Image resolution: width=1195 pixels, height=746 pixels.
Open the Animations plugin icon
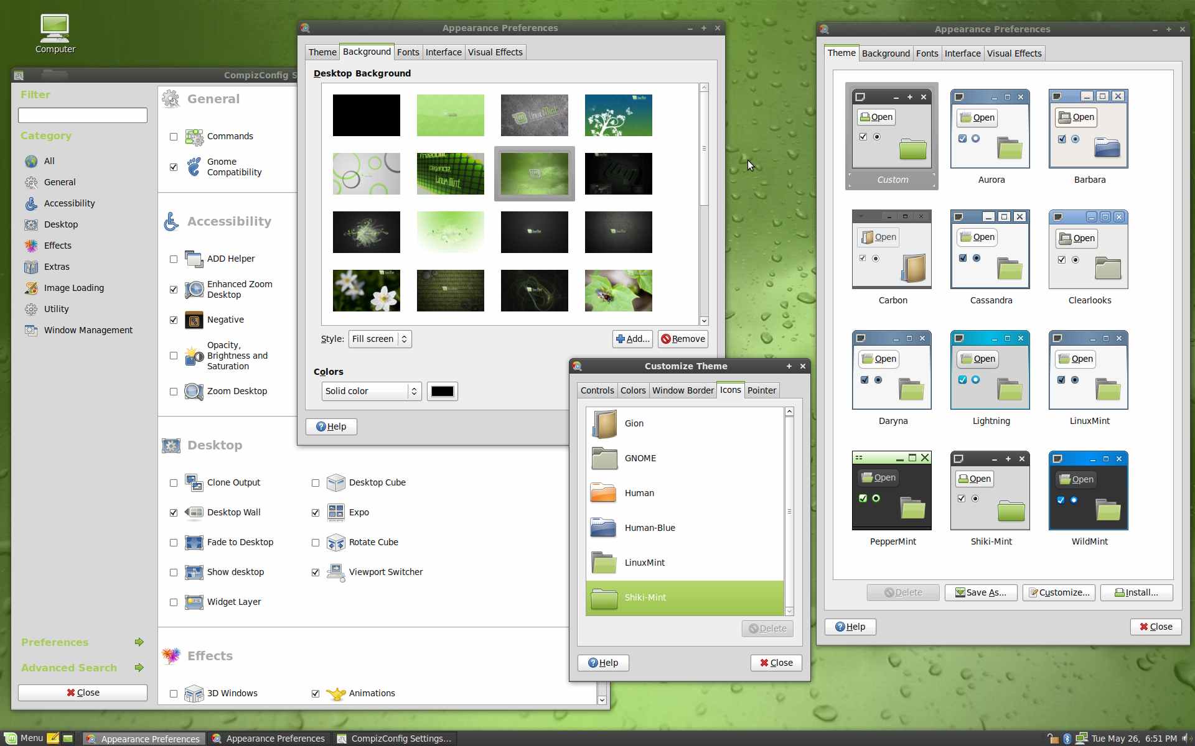(336, 694)
